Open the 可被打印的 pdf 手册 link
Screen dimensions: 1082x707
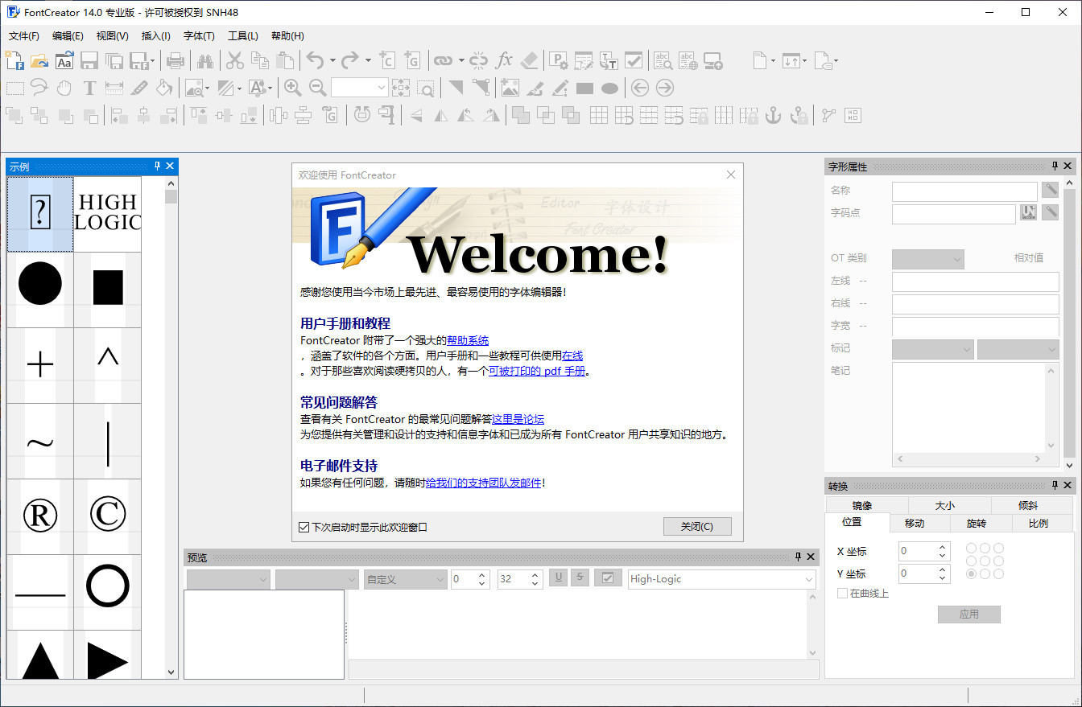click(537, 372)
